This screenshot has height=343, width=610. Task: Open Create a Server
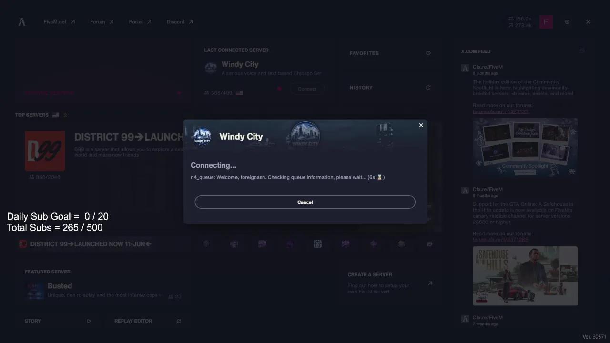390,282
